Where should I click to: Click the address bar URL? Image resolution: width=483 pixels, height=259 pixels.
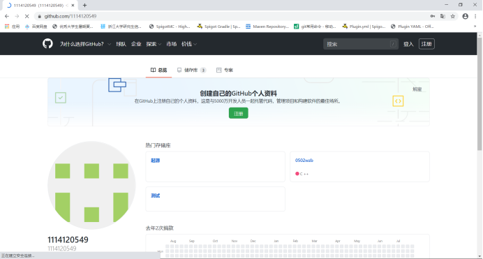70,16
